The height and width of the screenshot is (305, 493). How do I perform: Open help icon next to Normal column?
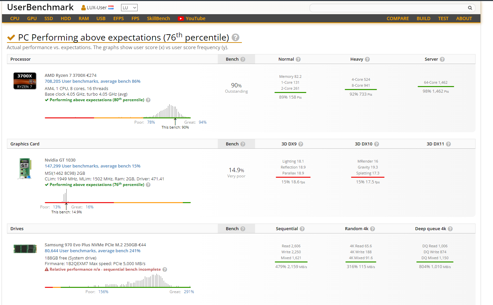[x=298, y=59]
